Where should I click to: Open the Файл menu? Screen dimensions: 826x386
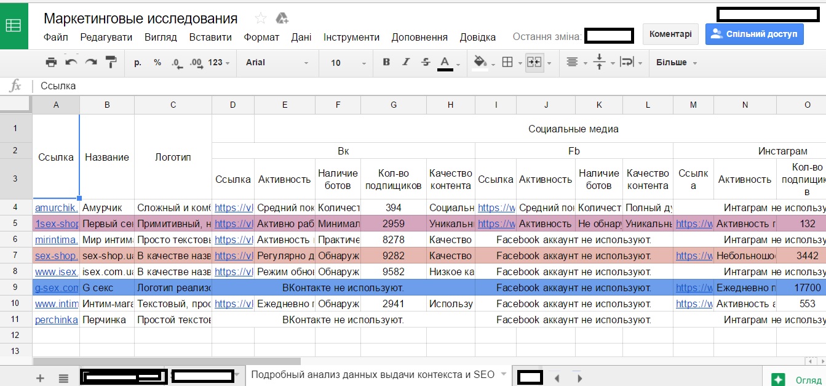click(56, 37)
